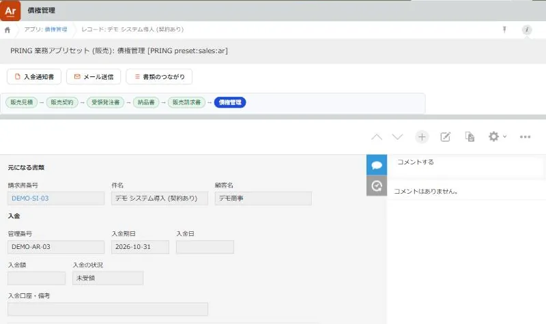Open the three-dots more options menu
546x324 pixels.
[525, 137]
